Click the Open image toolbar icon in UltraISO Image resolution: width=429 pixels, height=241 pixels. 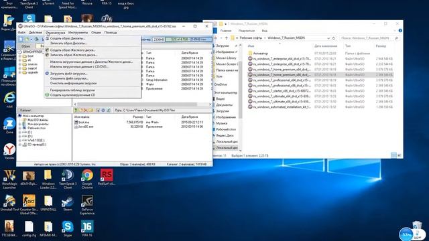(x=27, y=39)
